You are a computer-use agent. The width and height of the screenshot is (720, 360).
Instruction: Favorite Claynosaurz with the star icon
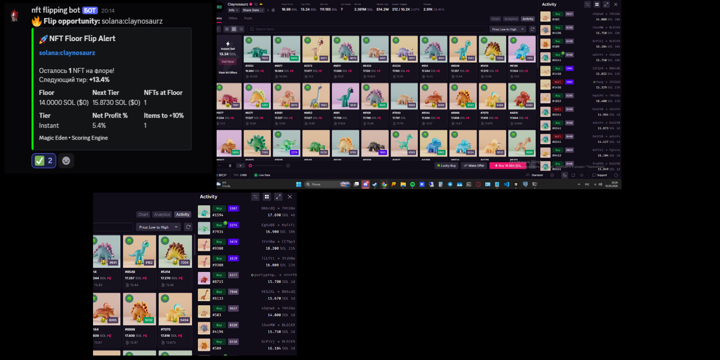pos(256,4)
